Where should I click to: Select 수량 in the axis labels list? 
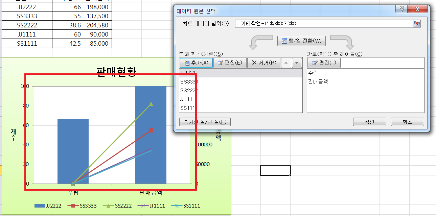(x=313, y=73)
